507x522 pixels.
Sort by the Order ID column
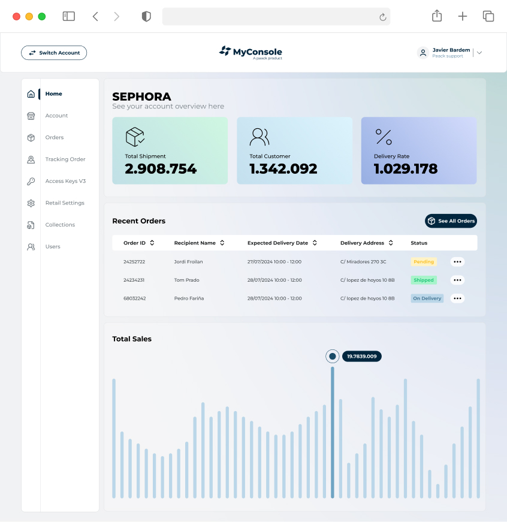point(152,243)
